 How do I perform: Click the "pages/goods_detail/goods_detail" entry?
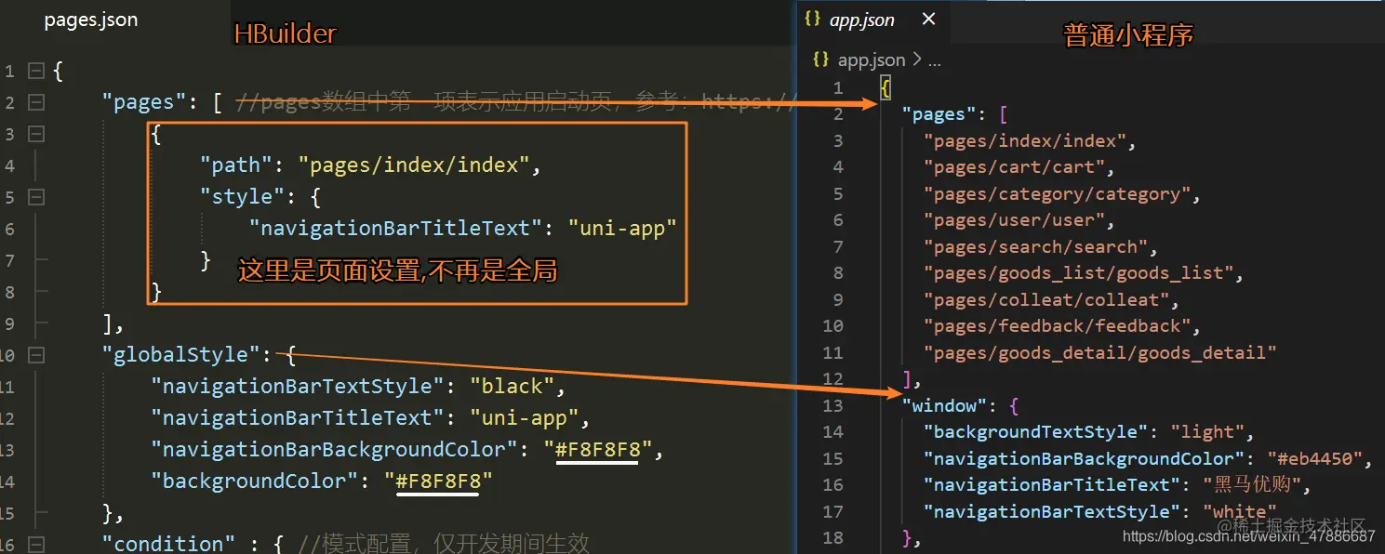click(1100, 353)
